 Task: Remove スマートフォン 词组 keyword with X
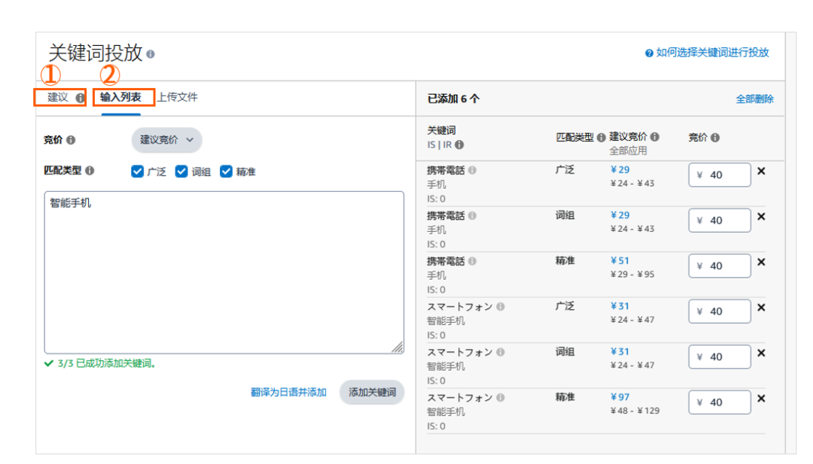coord(761,353)
